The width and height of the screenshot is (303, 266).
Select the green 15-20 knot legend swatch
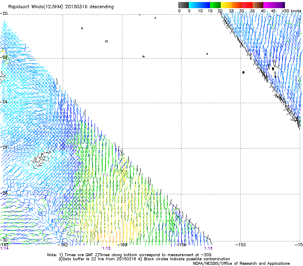(215, 5)
